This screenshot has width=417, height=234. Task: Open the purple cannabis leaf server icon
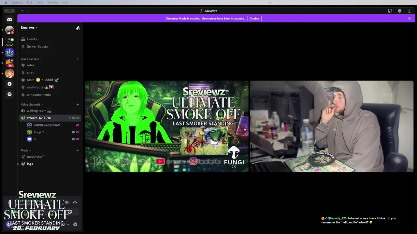9,52
